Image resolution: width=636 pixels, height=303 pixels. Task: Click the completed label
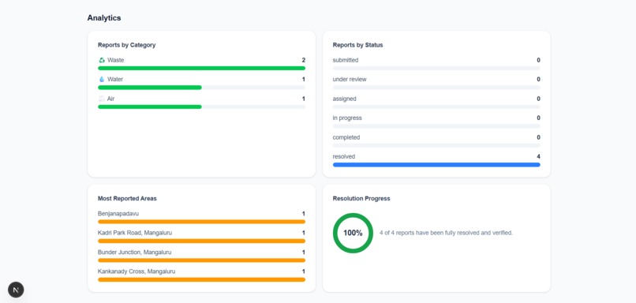tap(346, 137)
